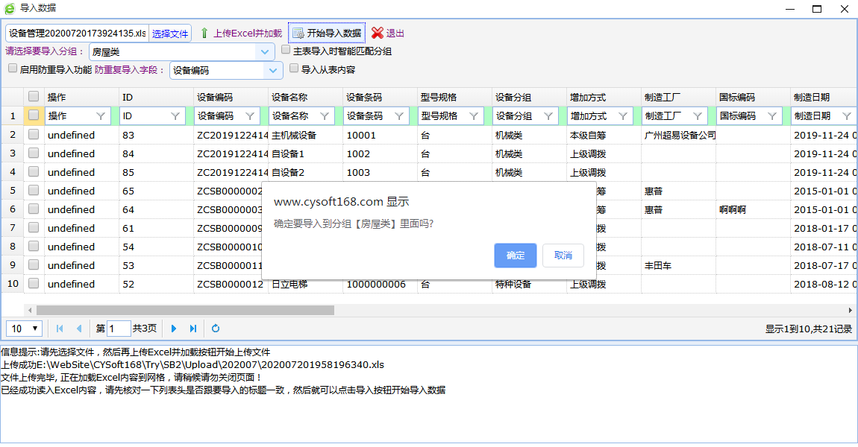Click the page number input field

tap(119, 329)
